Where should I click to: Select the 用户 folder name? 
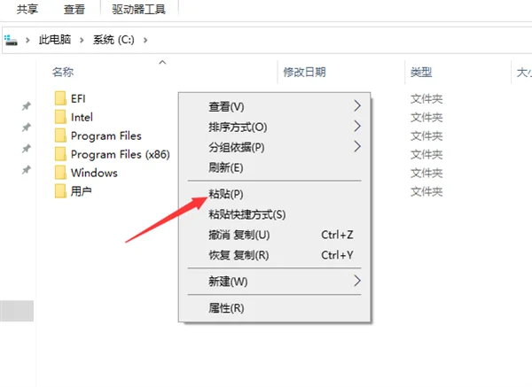click(81, 191)
